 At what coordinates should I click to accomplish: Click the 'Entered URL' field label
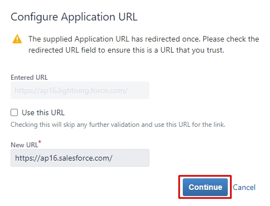point(29,78)
